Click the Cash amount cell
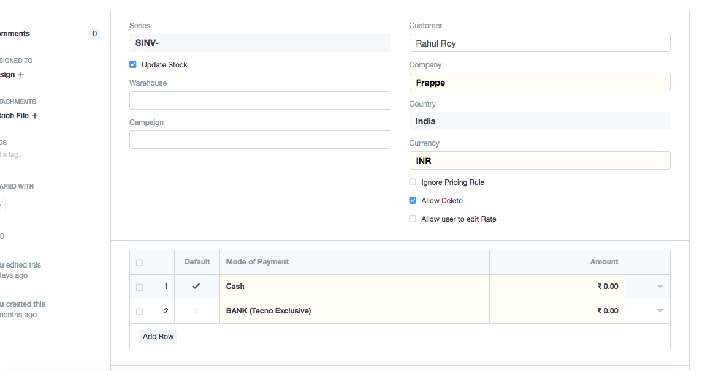The image size is (724, 371). coord(557,287)
